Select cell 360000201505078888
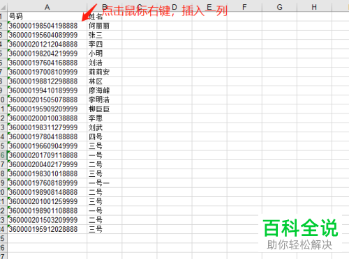 pyautogui.click(x=47, y=100)
